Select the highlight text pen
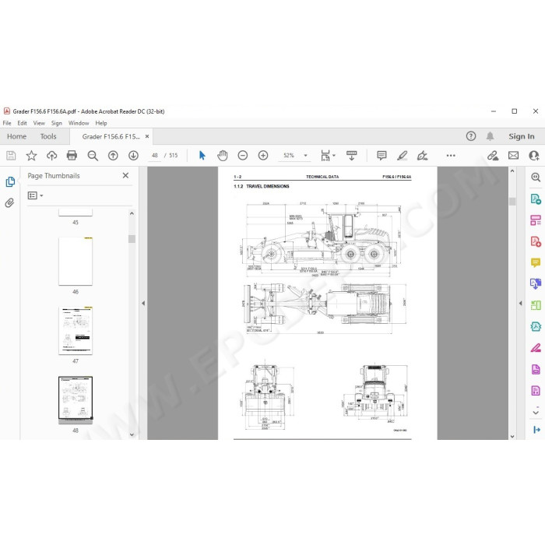The image size is (545, 545). click(x=403, y=156)
